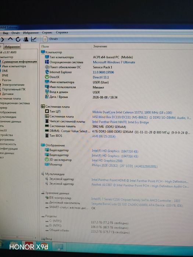Viewport: 193px width, 257px height.
Task: Click the DirectX row Xbox icon
Action: tap(47, 77)
